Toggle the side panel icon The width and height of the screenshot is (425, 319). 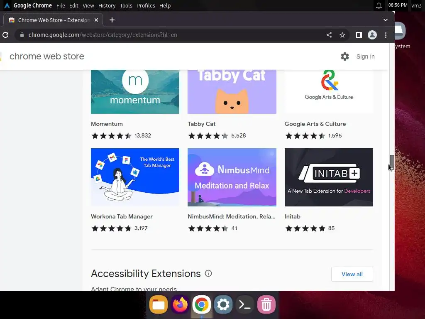pos(359,35)
